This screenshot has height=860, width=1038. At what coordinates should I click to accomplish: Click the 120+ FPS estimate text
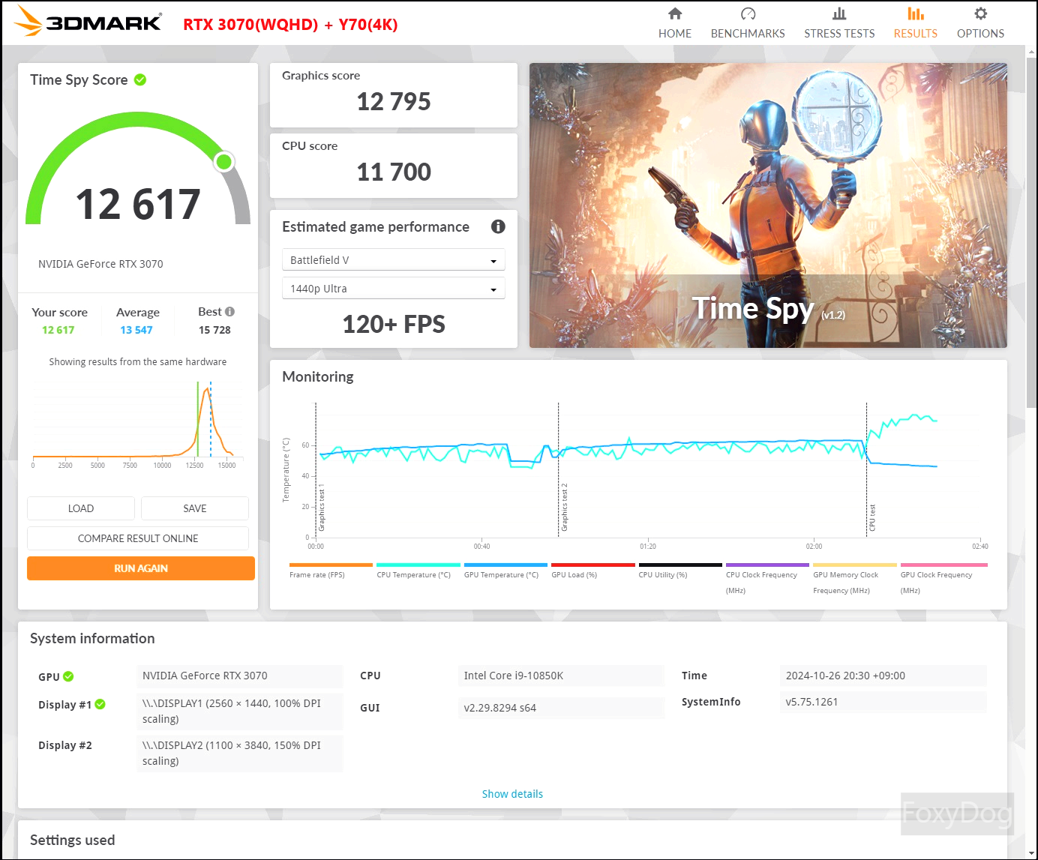click(x=394, y=324)
